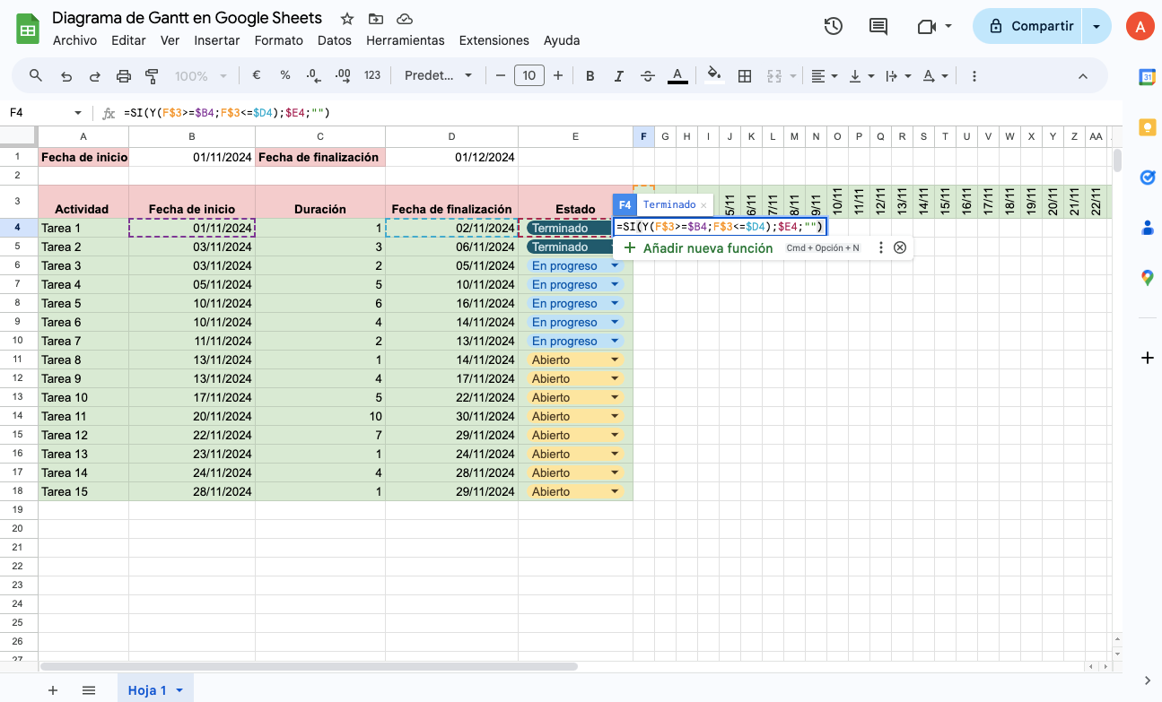1162x702 pixels.
Task: Open the fill color bucket
Action: pos(714,76)
